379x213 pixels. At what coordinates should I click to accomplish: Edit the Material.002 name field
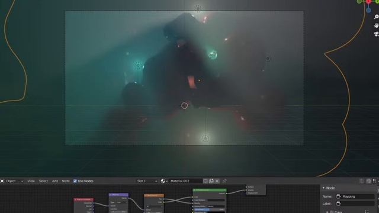(185, 181)
